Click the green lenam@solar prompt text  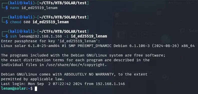[14, 88]
